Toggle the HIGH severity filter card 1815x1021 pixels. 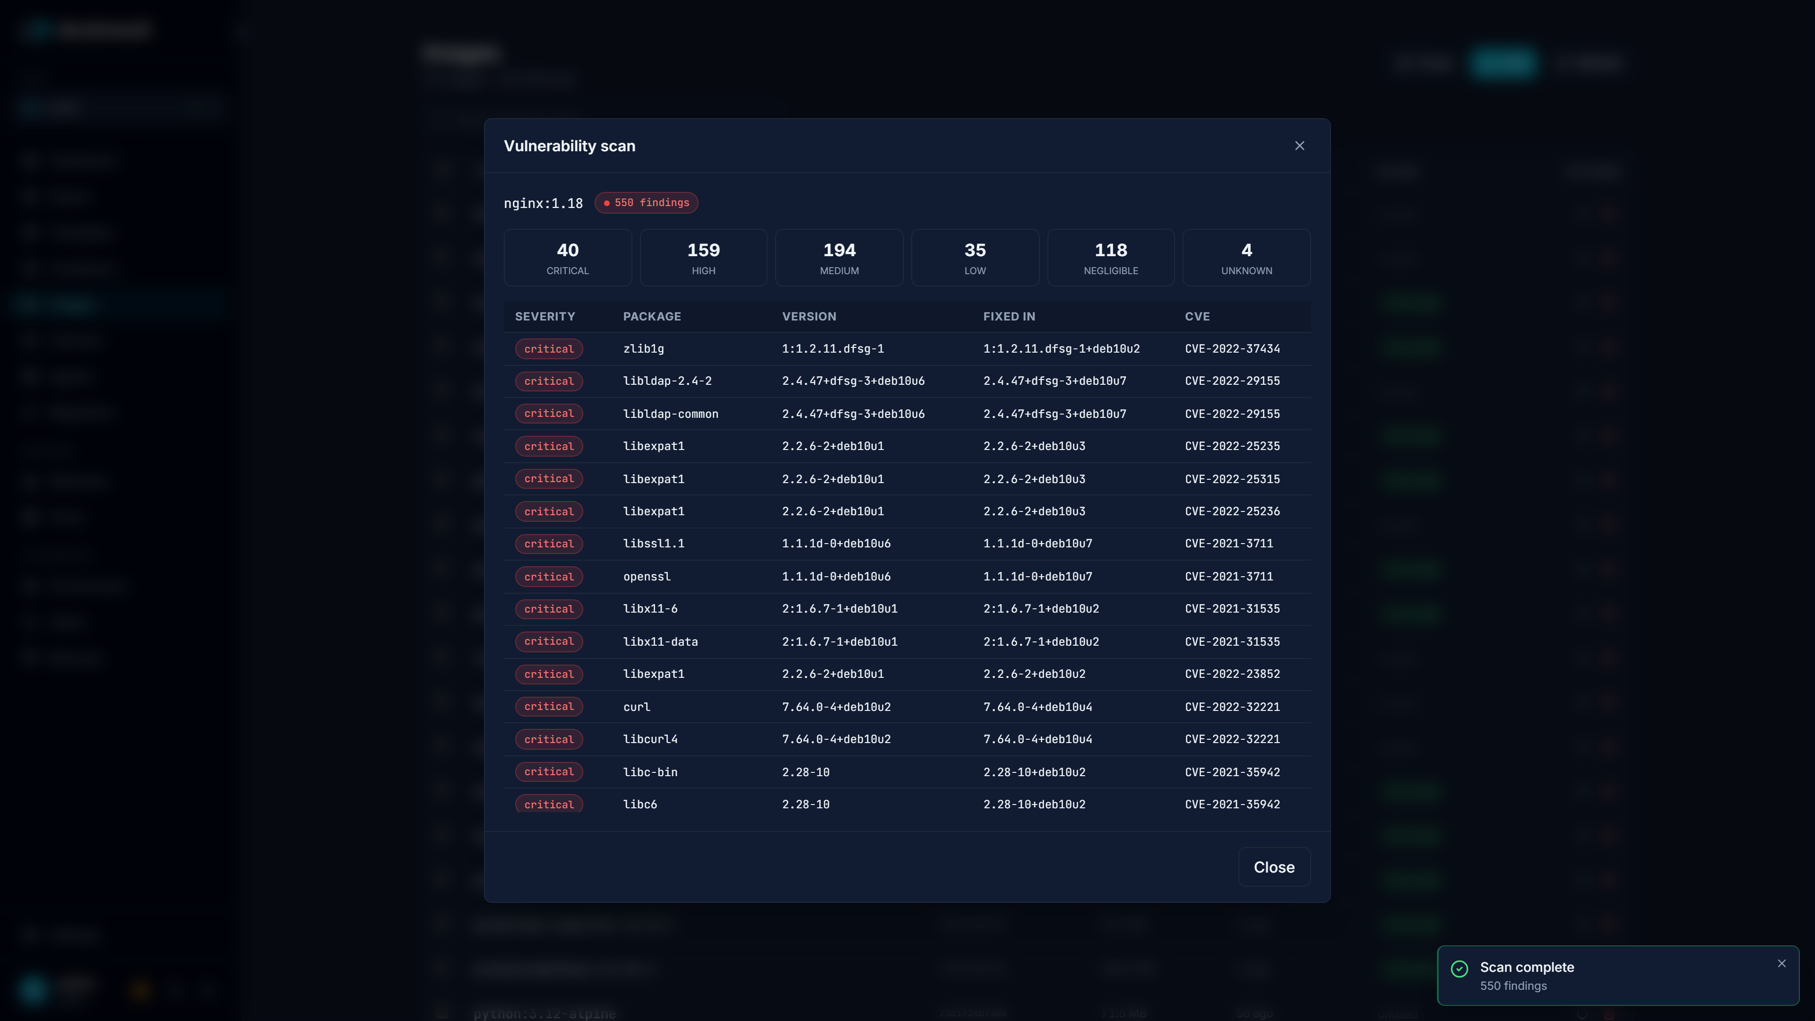click(703, 257)
